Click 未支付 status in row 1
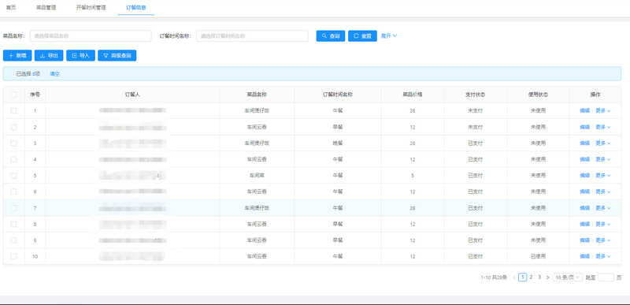The image size is (630, 305). (x=476, y=110)
